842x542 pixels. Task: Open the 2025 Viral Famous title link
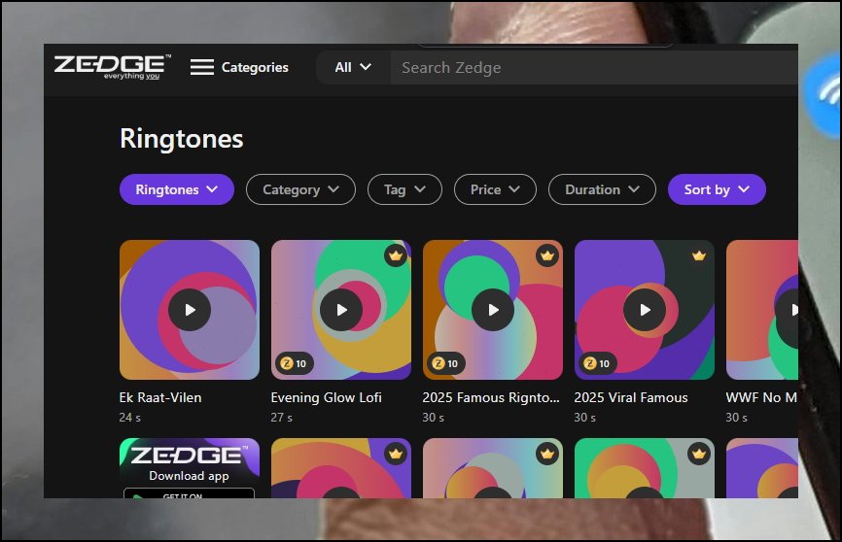(631, 397)
